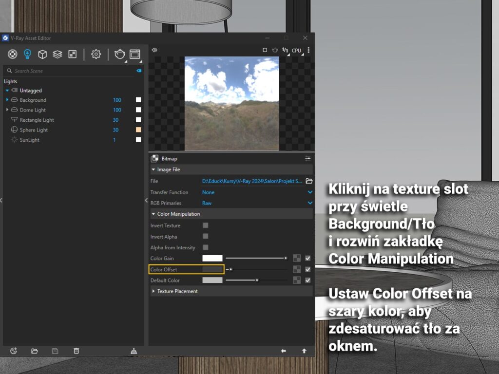
Task: Enable the Invert Texture checkbox
Action: [205, 225]
